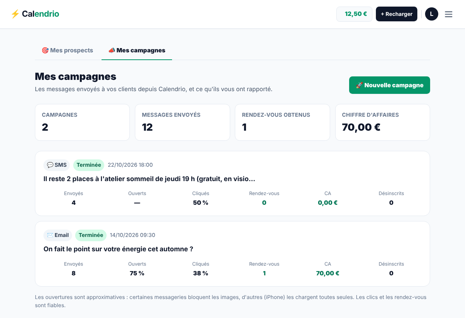Click the target icon beside Mes prospects

click(x=45, y=50)
